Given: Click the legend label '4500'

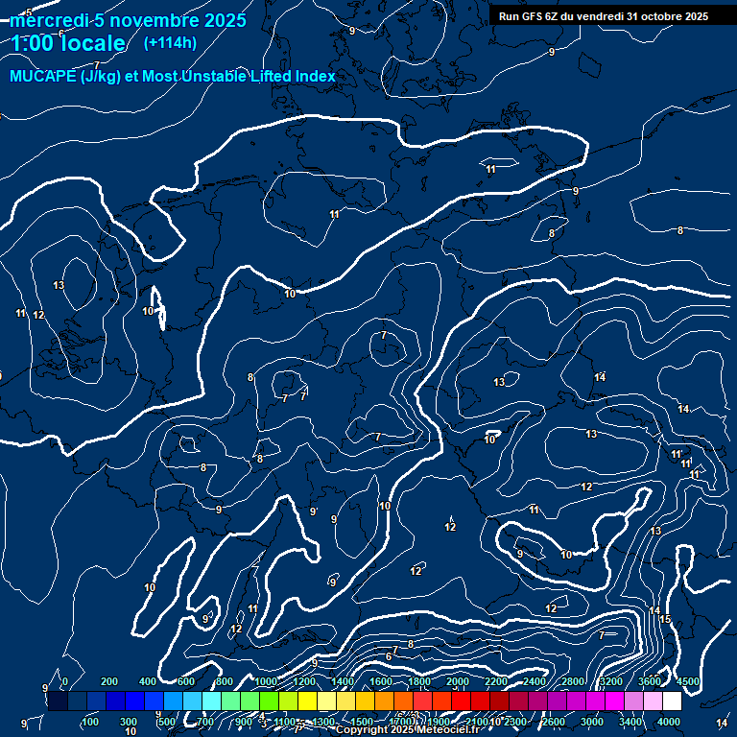Looking at the screenshot, I should pyautogui.click(x=688, y=681).
